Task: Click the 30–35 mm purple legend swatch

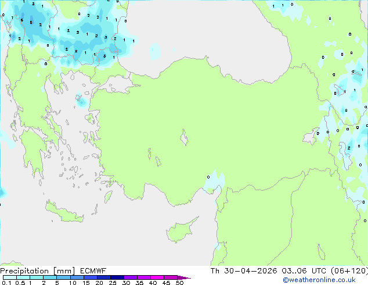Action: click(131, 277)
